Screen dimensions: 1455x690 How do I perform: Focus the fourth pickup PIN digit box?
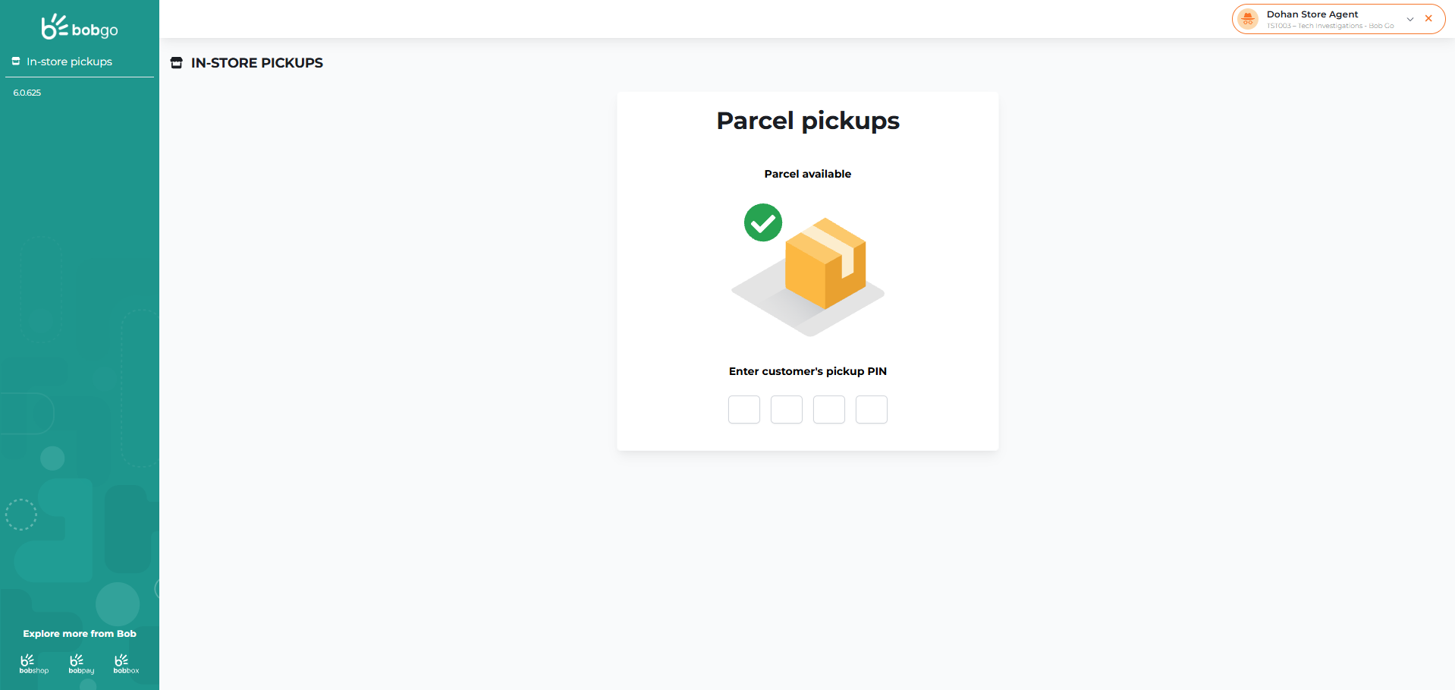click(872, 410)
